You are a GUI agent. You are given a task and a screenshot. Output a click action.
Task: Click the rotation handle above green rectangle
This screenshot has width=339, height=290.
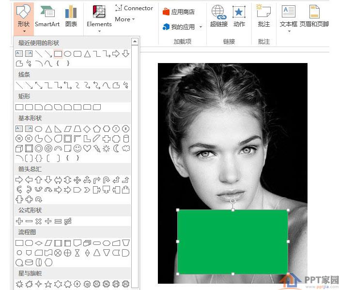[x=233, y=201]
